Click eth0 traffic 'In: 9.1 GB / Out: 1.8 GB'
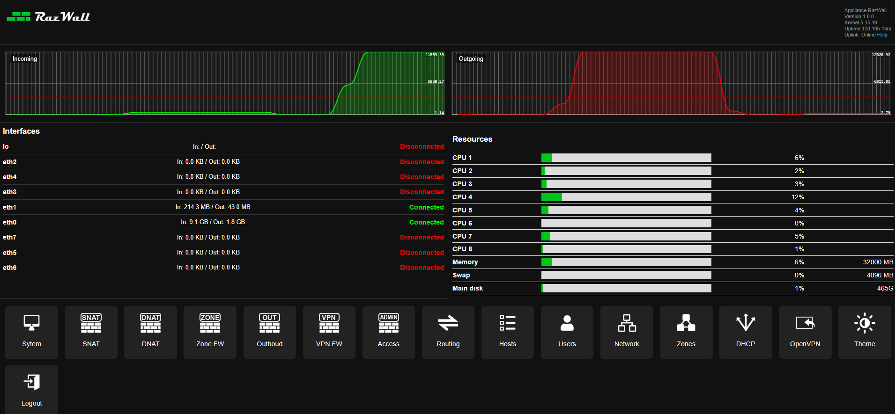This screenshot has height=414, width=895. (213, 222)
